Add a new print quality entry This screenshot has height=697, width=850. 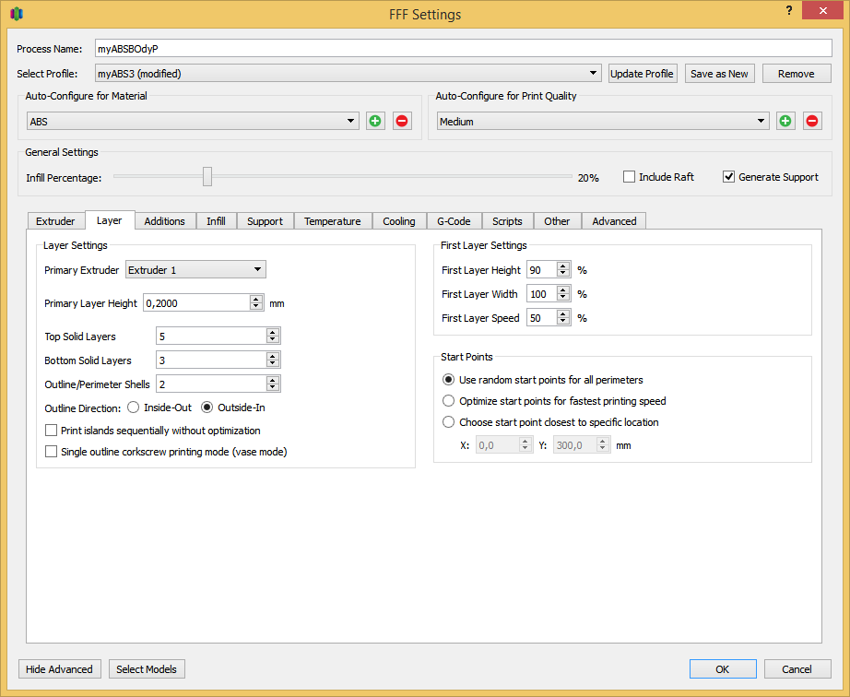785,121
